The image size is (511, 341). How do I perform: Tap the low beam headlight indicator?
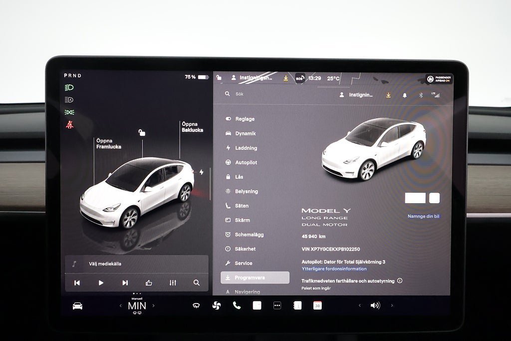[69, 87]
